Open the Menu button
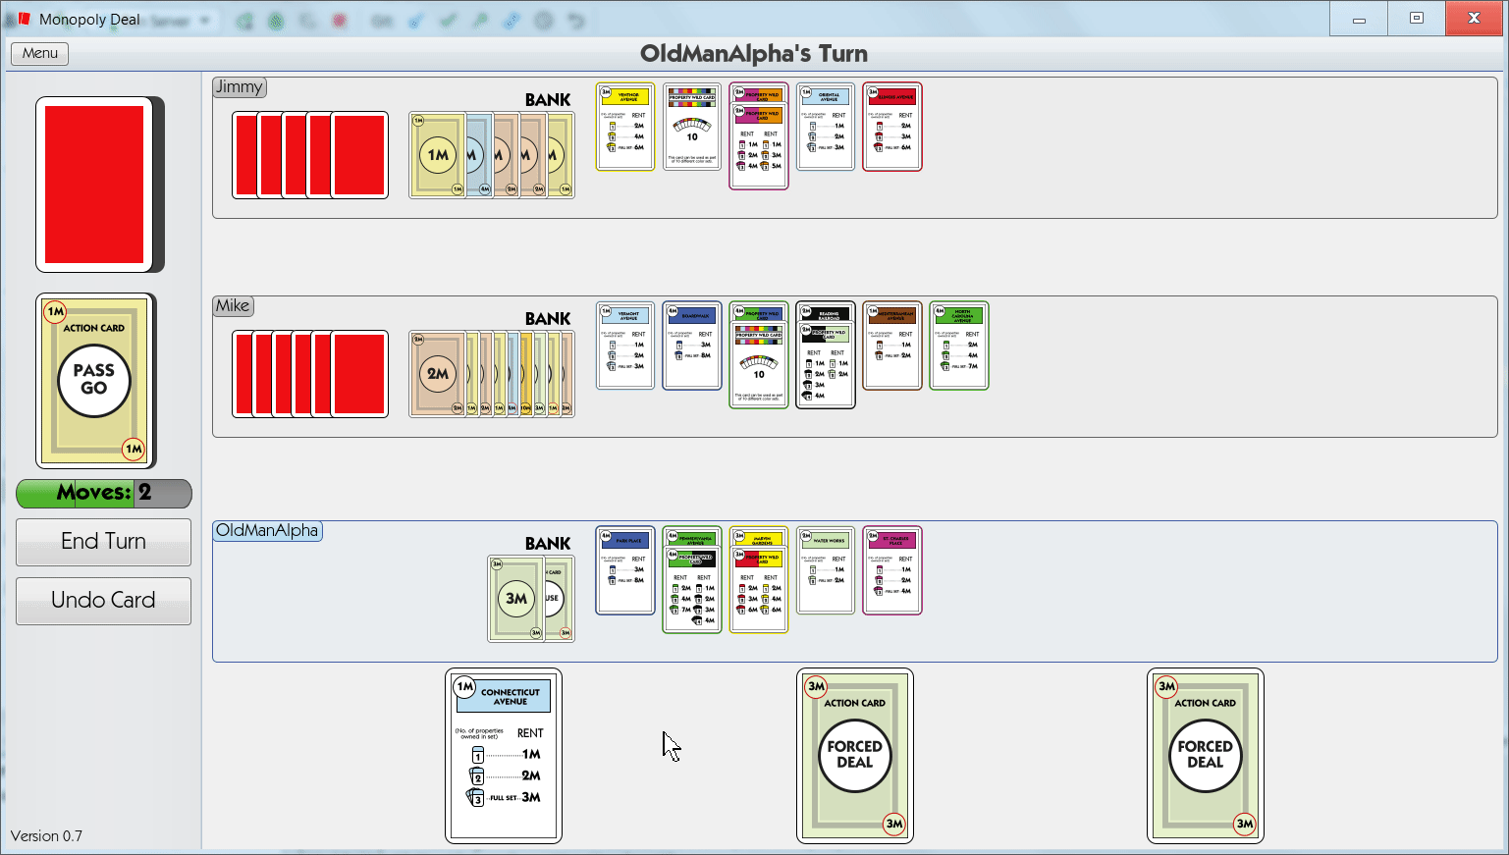Screen dimensions: 1509x855 [39, 54]
